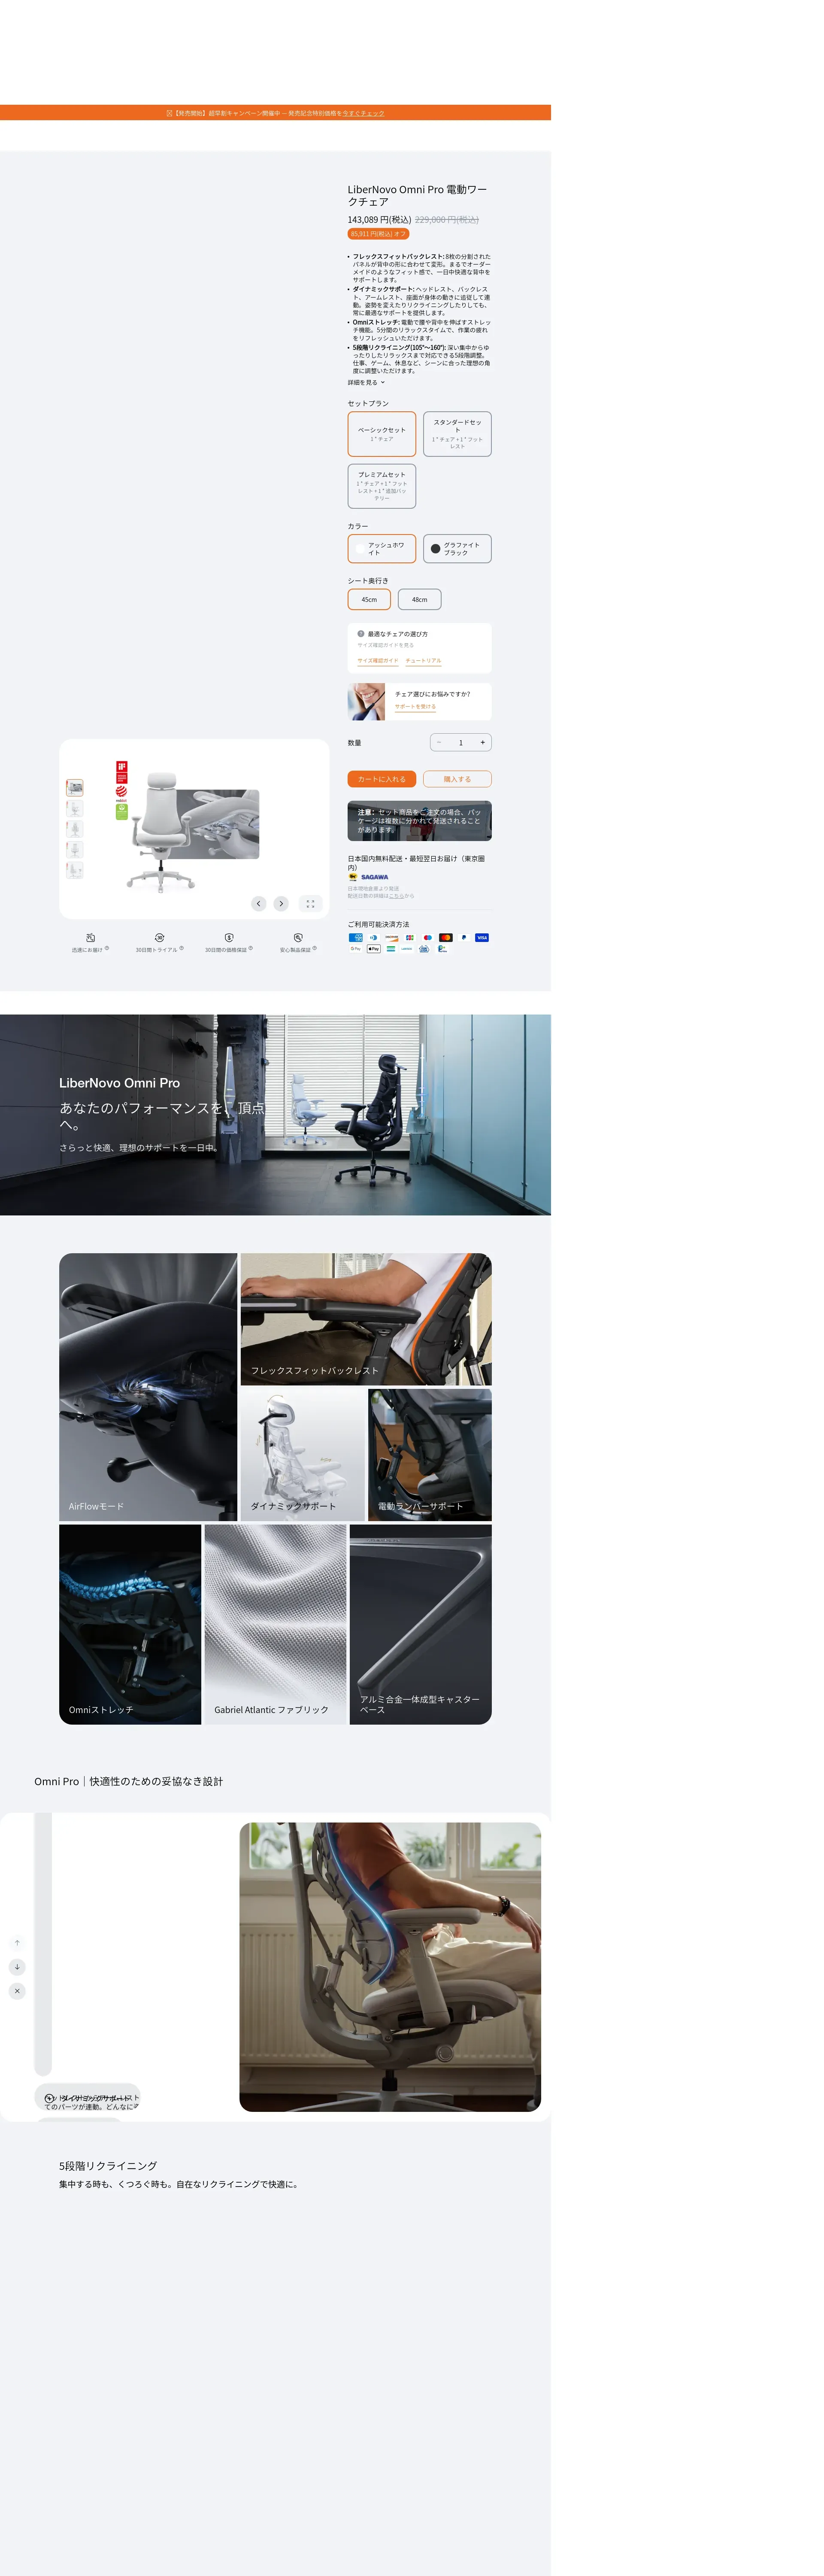Click the fast delivery (迅速にお届け) icon
The width and height of the screenshot is (824, 2576).
90,938
